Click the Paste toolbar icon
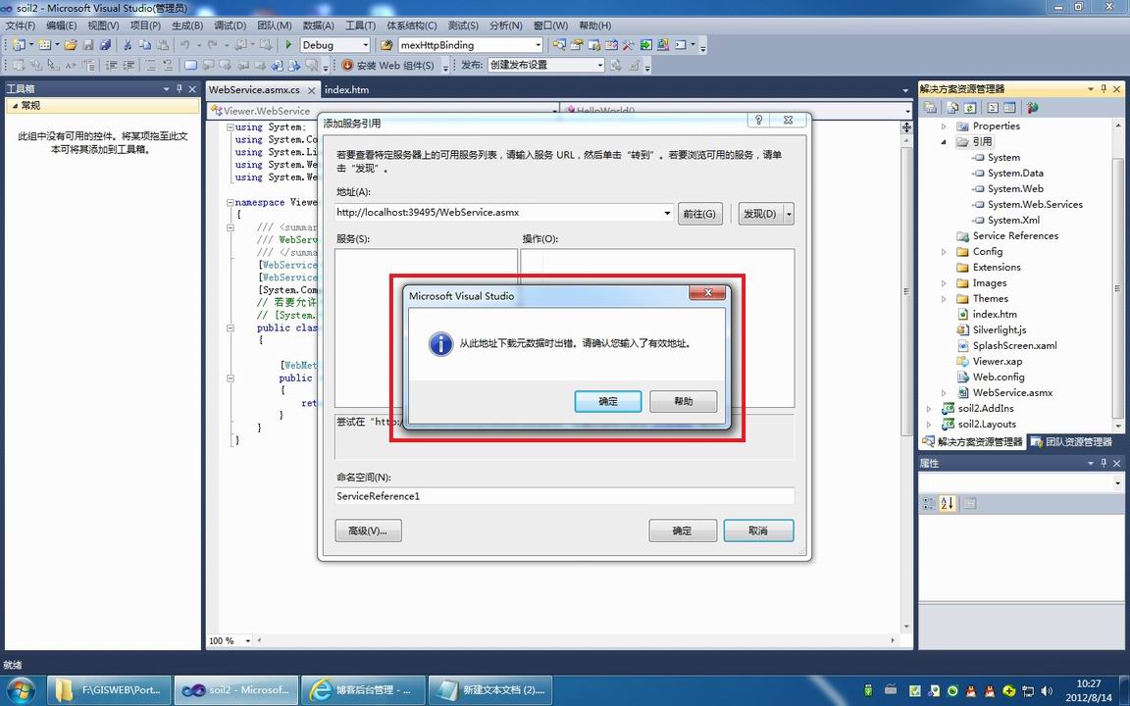Screen dimensions: 1130x706 [163, 45]
